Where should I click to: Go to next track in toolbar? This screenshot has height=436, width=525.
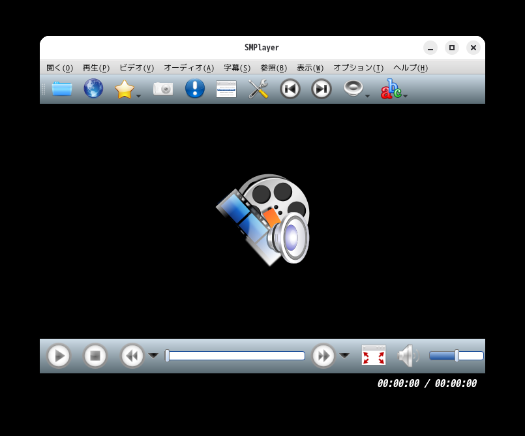(322, 89)
